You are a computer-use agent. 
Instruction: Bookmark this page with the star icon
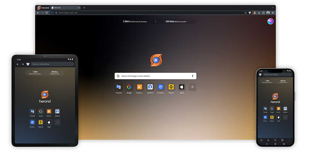pyautogui.click(x=245, y=13)
